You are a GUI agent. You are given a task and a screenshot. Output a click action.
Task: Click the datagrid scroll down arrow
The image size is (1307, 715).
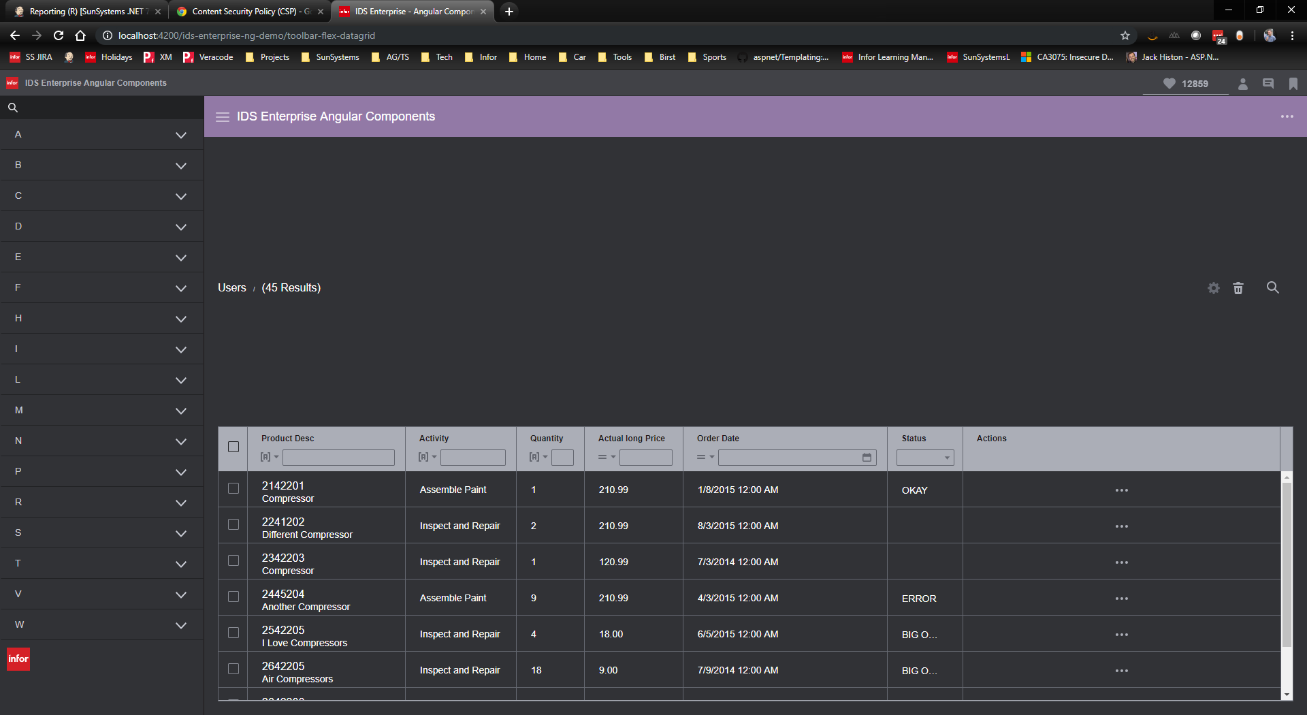coord(1287,695)
